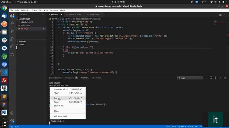The height and width of the screenshot is (128, 229).
Task: Choose Paste in the context menu
Action: (x=68, y=102)
